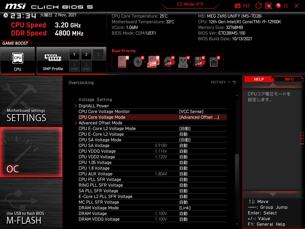This screenshot has height=229, width=305.
Task: Select E-Core L2 PLL SFR Voltage row
Action: pos(152,196)
